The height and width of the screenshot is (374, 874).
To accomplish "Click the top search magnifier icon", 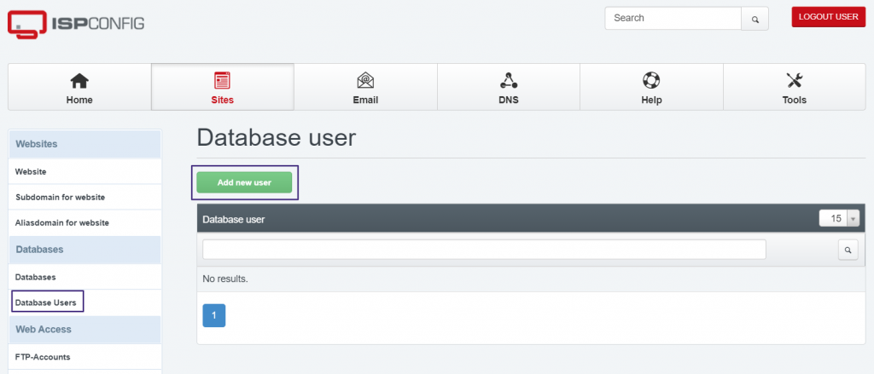I will (x=755, y=19).
